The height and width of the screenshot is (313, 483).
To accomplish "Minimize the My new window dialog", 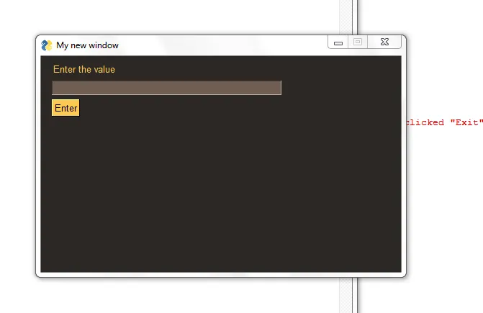I will pos(338,42).
